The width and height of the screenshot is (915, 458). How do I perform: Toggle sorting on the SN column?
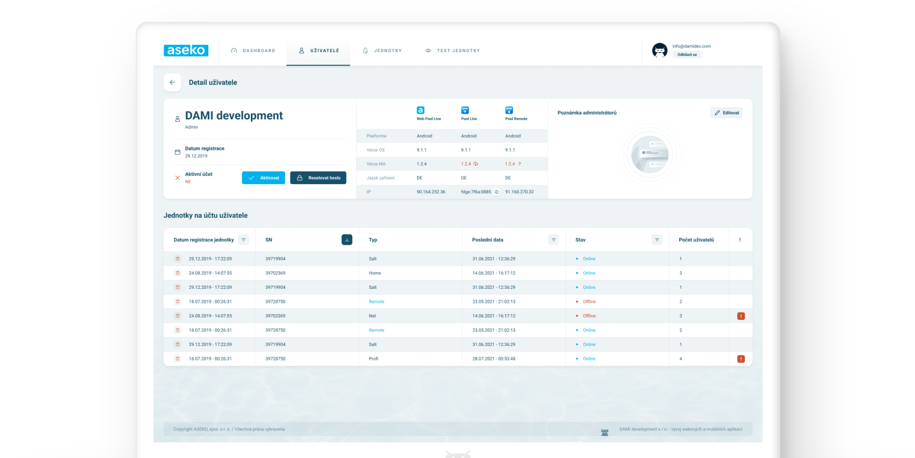pyautogui.click(x=347, y=240)
